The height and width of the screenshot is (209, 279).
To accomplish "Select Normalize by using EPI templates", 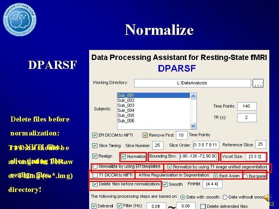I will point(95,167).
